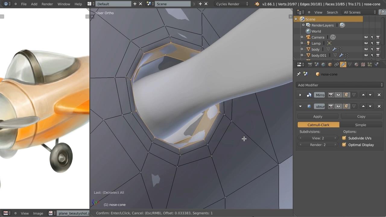
Task: Open the Particles properties tab
Action: click(x=370, y=64)
